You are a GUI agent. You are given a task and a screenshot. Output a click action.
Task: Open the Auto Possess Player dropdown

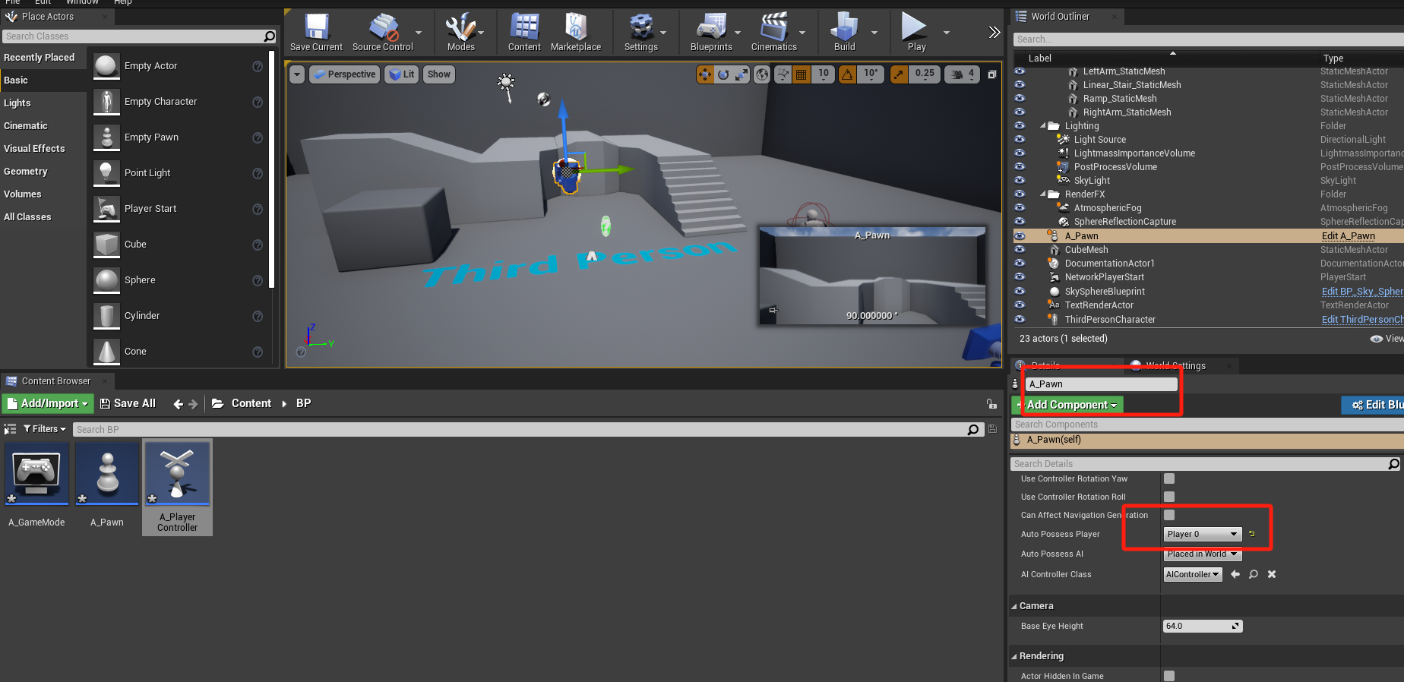[x=1202, y=534]
